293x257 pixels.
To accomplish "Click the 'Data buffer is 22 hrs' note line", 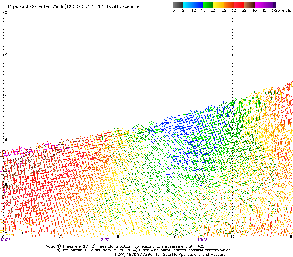I will coord(143,250).
